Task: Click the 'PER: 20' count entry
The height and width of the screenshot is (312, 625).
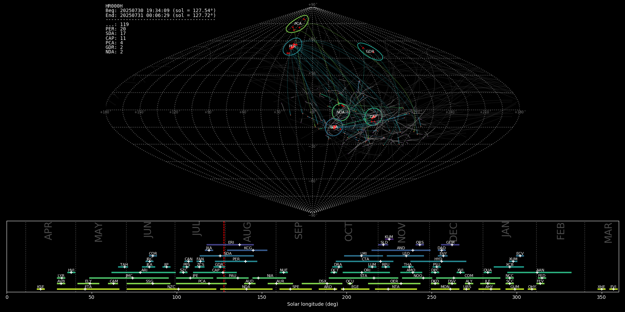Action: [x=116, y=29]
